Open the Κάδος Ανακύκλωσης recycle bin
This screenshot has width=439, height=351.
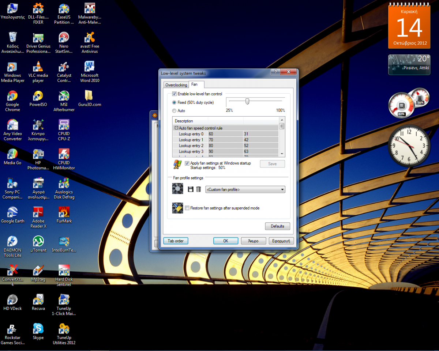coord(12,43)
